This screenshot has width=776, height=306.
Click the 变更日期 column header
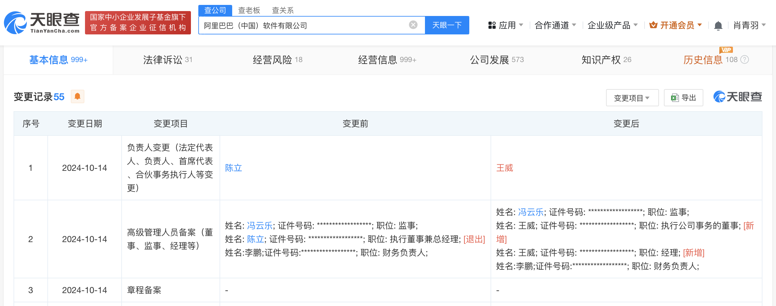pos(85,124)
